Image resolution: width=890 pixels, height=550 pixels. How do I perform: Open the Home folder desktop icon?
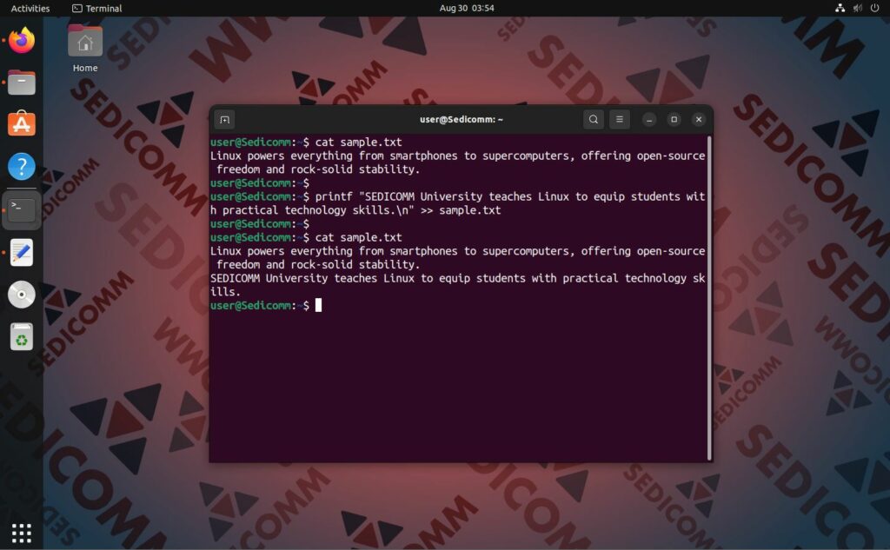[x=85, y=41]
